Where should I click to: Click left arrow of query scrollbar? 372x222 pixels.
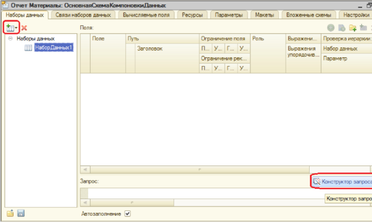tap(85, 202)
